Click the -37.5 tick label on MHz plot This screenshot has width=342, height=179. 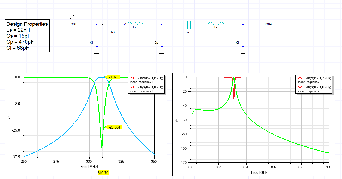(x=16, y=157)
